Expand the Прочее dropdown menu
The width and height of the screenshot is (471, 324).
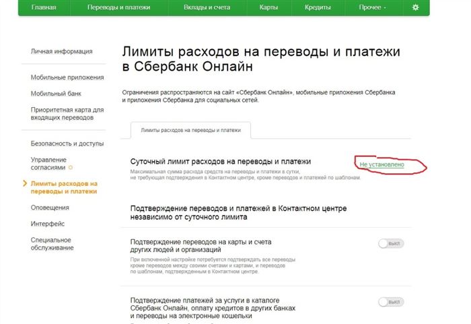pyautogui.click(x=372, y=7)
